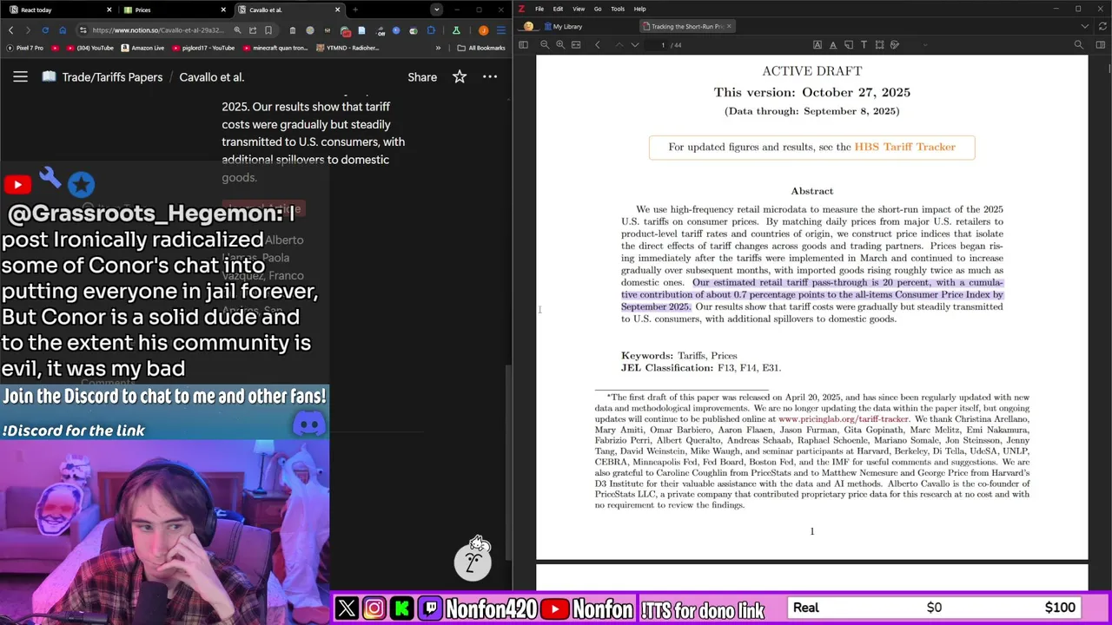
Task: Open Zotero tabs list dropdown
Action: tap(1084, 26)
